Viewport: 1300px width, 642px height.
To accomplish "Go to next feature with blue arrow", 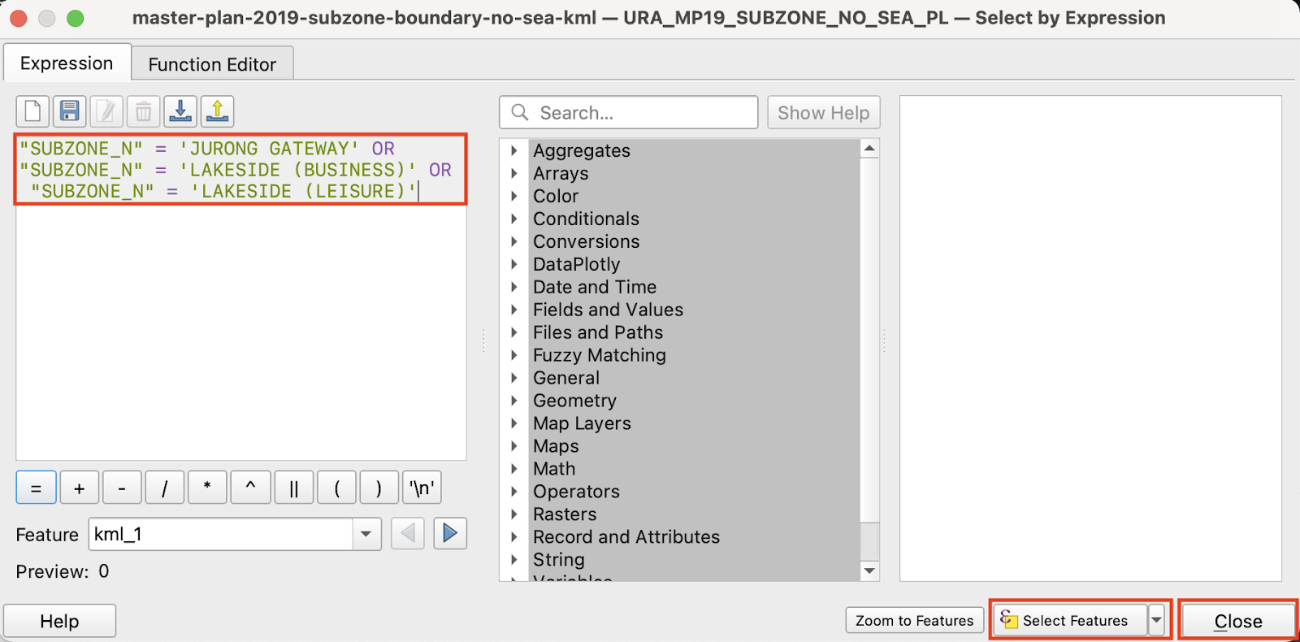I will [x=450, y=534].
